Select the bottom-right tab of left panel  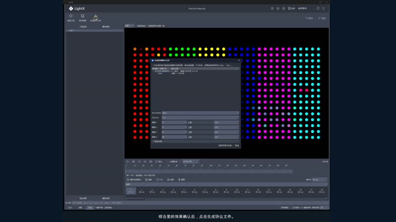click(x=106, y=199)
